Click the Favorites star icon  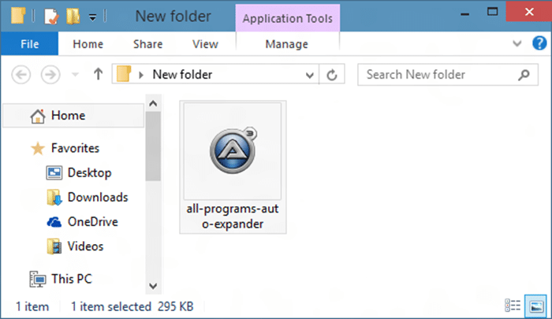point(38,148)
